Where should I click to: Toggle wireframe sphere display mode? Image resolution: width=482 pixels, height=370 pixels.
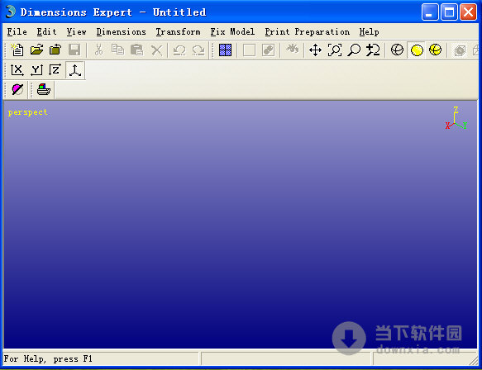397,50
